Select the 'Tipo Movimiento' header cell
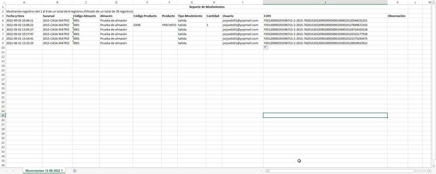The width and height of the screenshot is (436, 174). click(x=191, y=16)
